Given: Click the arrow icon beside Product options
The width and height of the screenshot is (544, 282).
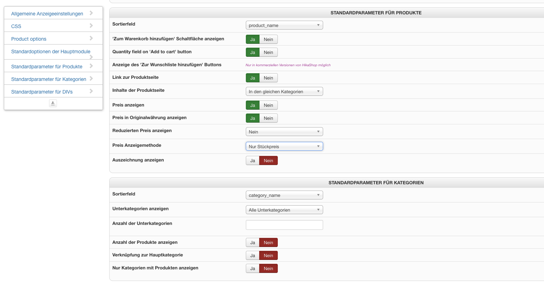Looking at the screenshot, I should tap(91, 38).
